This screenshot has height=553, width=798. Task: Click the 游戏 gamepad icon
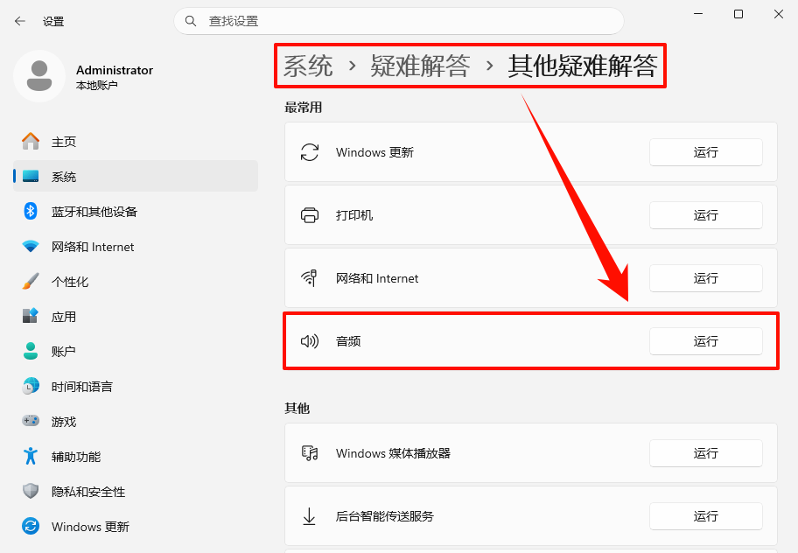[31, 421]
